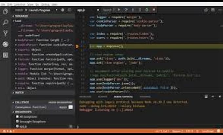
Task: Restart the debug session
Action: point(147,10)
